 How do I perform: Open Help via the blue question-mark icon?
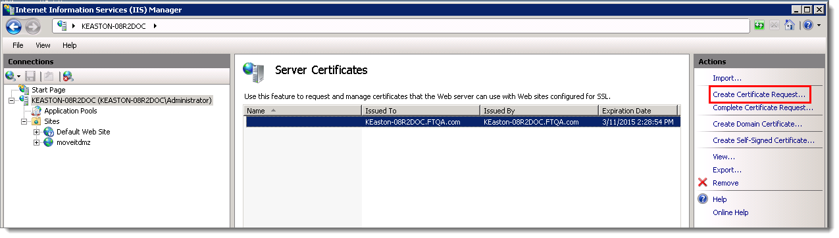coord(807,26)
